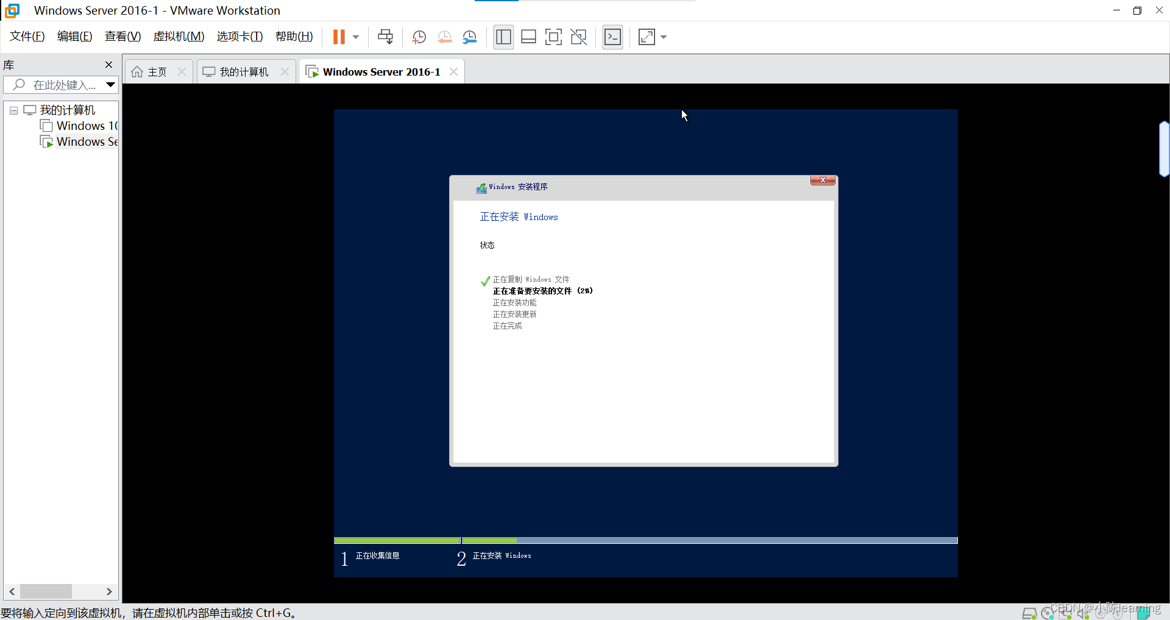Viewport: 1170px width, 620px height.
Task: Open the 查看(V) menu
Action: coord(122,37)
